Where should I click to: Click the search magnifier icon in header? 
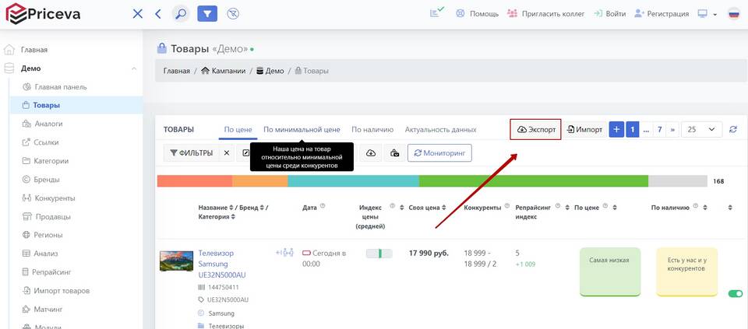point(180,13)
